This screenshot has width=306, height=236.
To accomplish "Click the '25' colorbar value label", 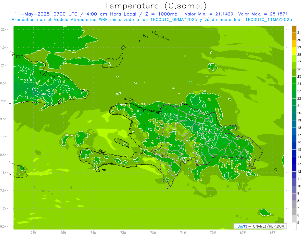I will 299,76.
